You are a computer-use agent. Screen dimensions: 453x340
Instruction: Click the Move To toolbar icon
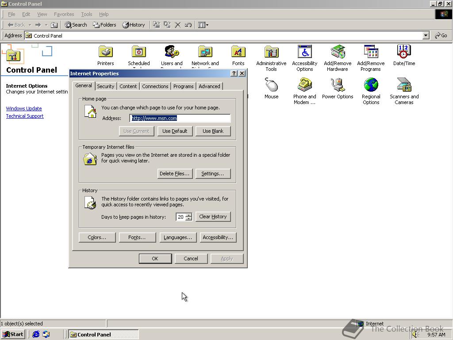pyautogui.click(x=156, y=25)
